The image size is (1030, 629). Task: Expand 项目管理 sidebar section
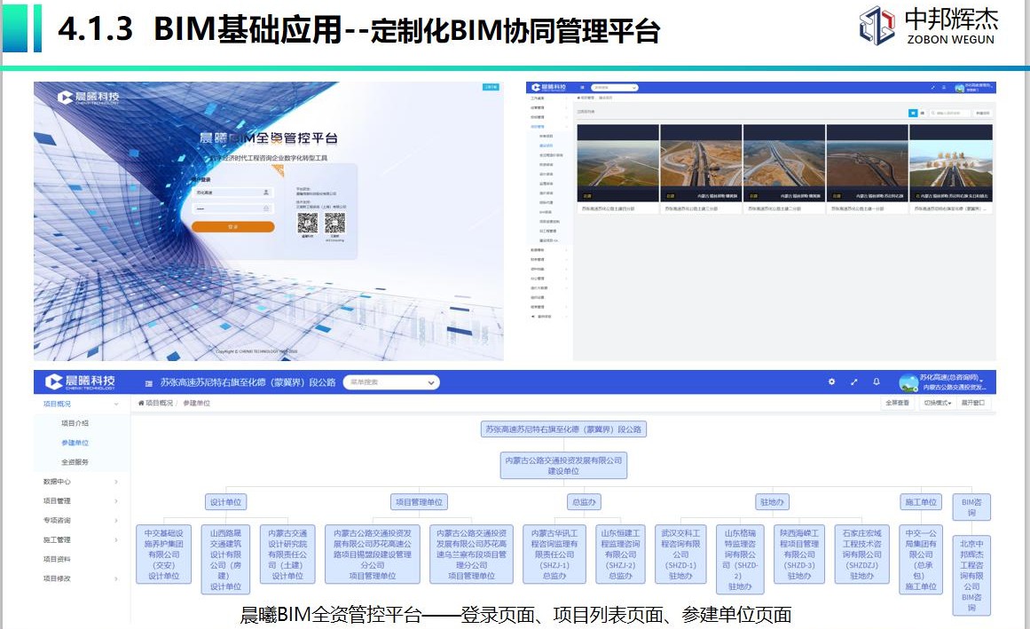[x=81, y=501]
